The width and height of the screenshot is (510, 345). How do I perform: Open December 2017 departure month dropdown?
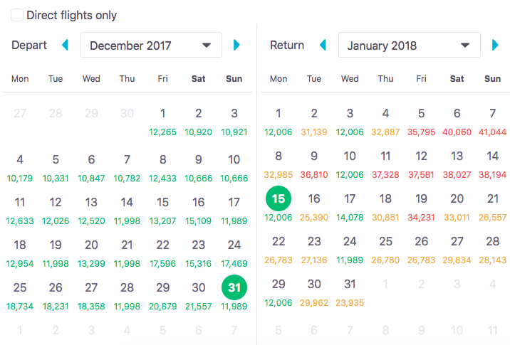[x=151, y=46]
